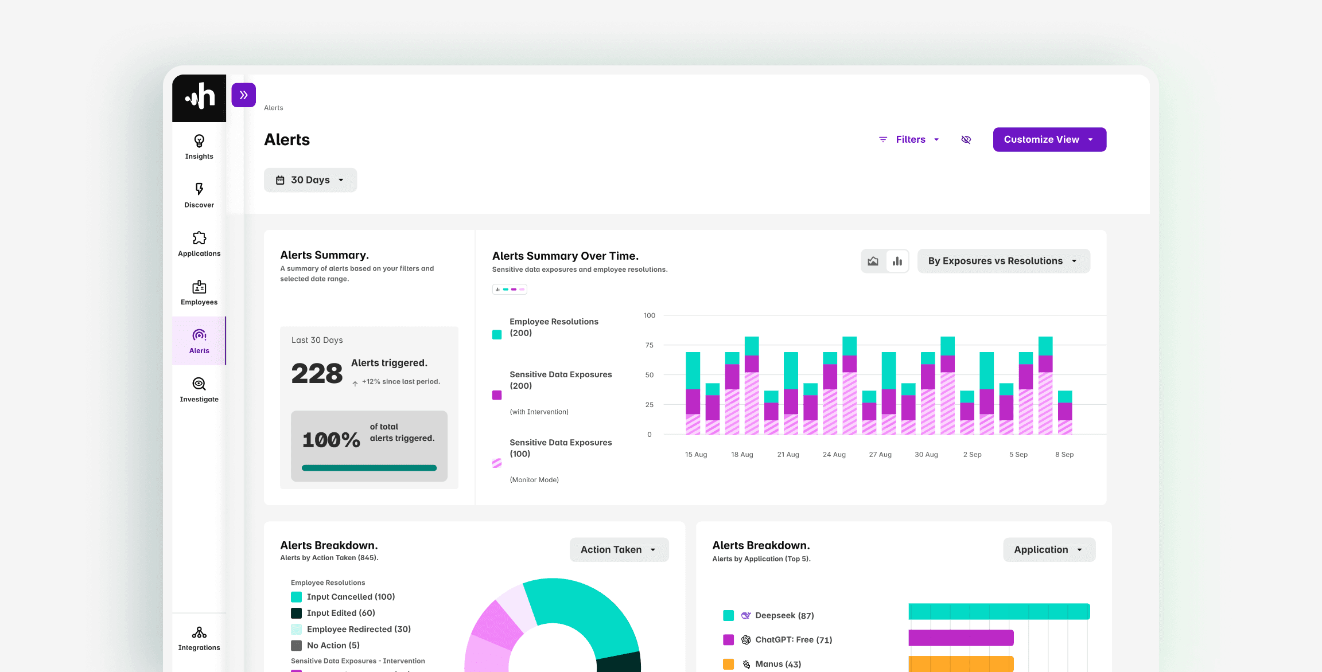The image size is (1322, 672).
Task: Click the Alerts breadcrumb
Action: [274, 108]
